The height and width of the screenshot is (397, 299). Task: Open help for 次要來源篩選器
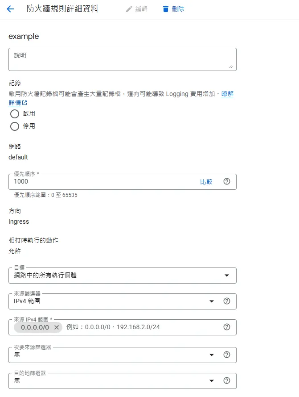227,355
